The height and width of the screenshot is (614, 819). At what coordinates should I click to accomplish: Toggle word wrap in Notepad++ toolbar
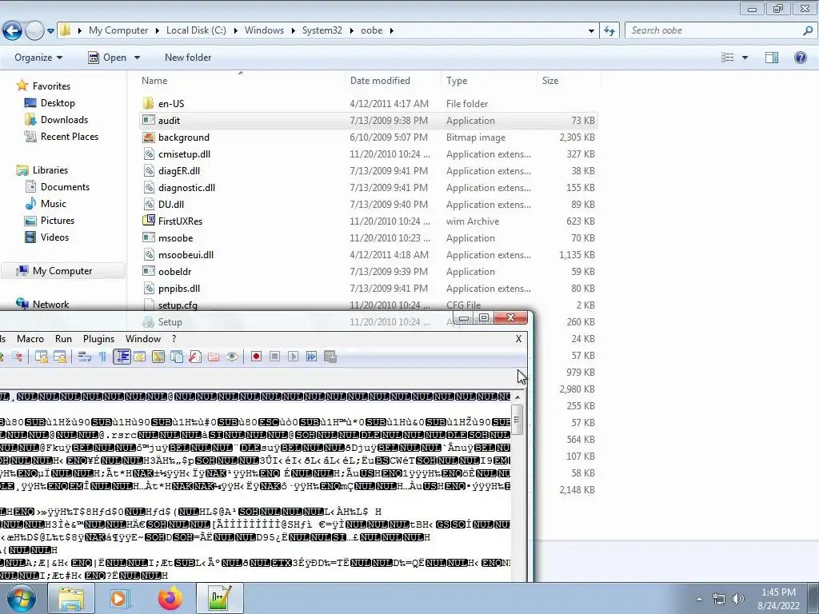coord(84,357)
